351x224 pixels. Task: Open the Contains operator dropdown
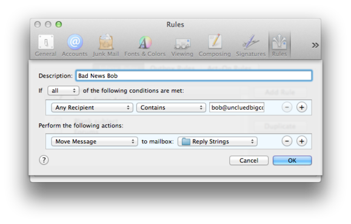pos(171,107)
